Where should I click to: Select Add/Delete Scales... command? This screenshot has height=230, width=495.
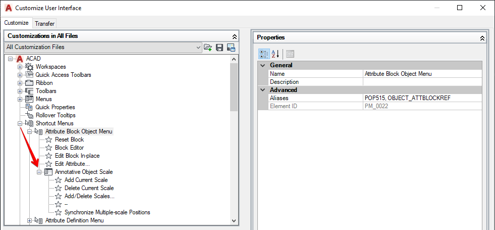point(89,196)
